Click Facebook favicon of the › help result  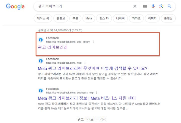click(x=41, y=61)
